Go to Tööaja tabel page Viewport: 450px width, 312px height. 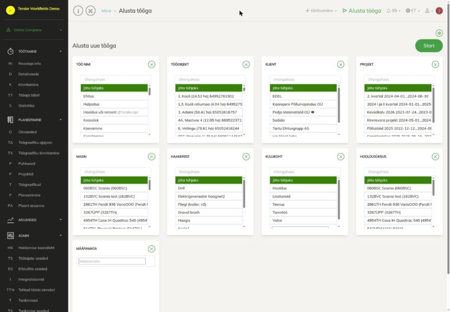[29, 95]
